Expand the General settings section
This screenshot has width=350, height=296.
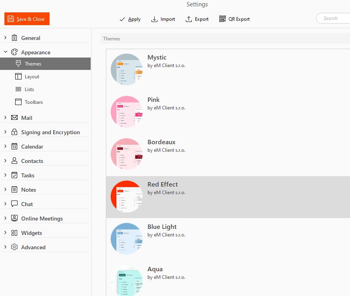[x=5, y=38]
